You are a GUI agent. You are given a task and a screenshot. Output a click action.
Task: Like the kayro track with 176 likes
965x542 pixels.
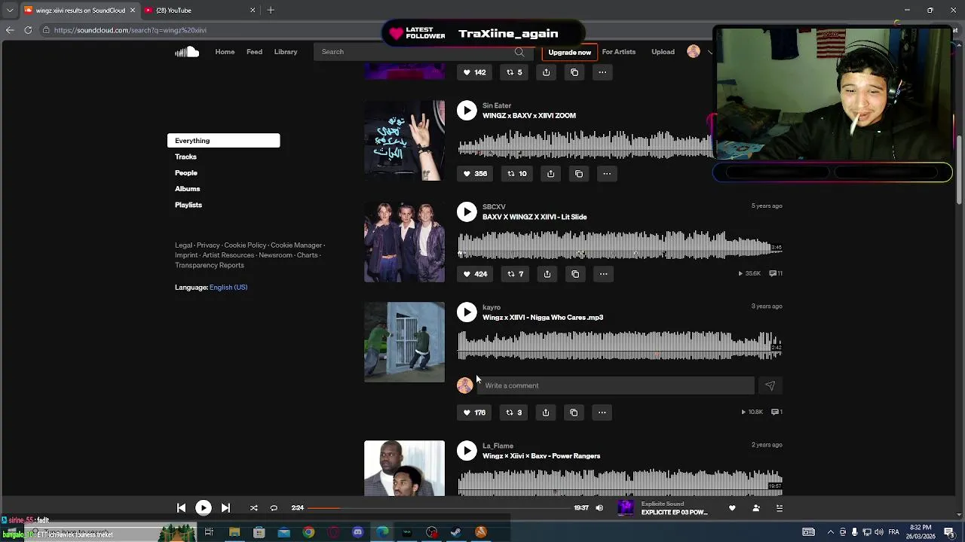pos(474,413)
